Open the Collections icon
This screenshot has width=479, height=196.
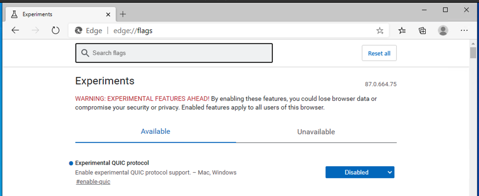tap(423, 31)
